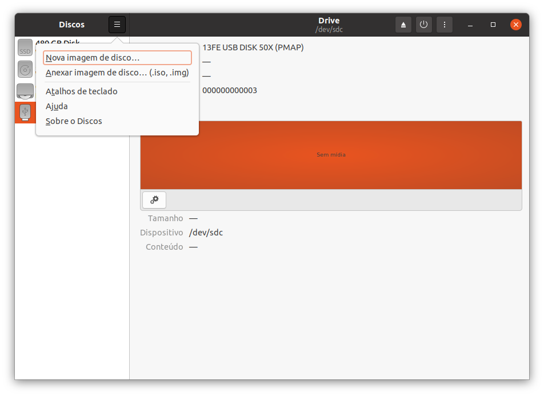544x396 pixels.
Task: Close the Discos window
Action: point(516,25)
